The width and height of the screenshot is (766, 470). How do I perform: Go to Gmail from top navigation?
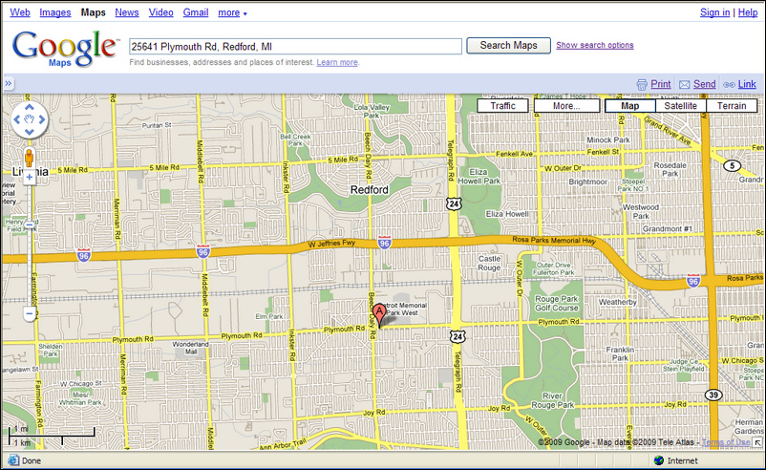coord(196,13)
